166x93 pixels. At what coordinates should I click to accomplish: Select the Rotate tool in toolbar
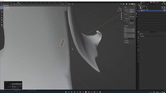click(x=2, y=15)
